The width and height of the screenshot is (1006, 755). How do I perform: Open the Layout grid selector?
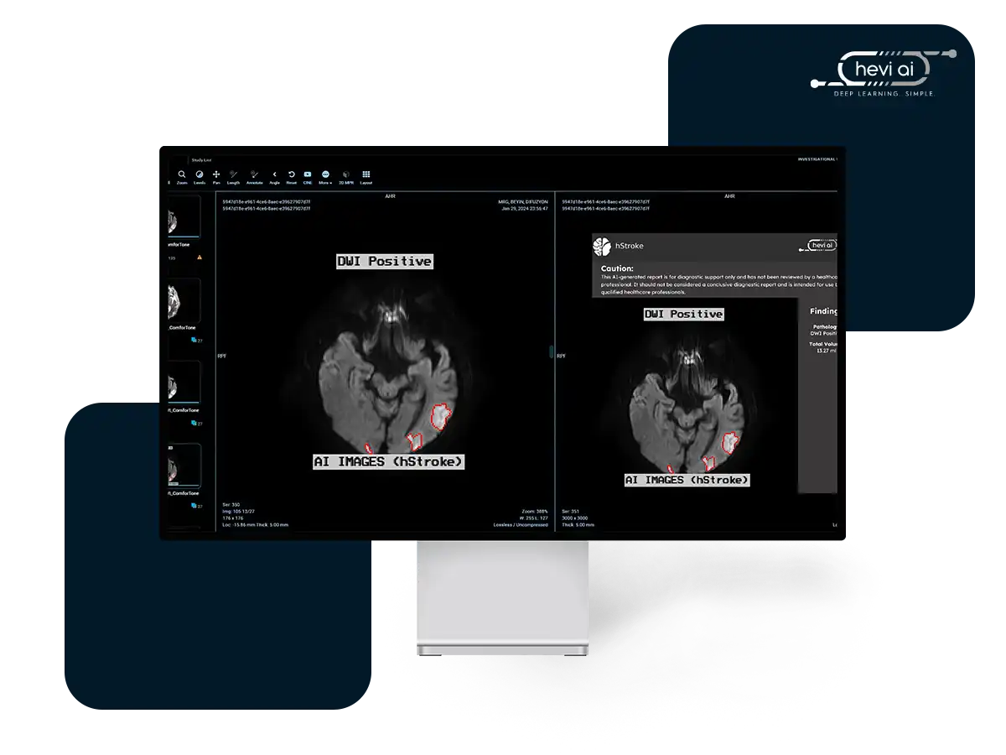[x=366, y=176]
